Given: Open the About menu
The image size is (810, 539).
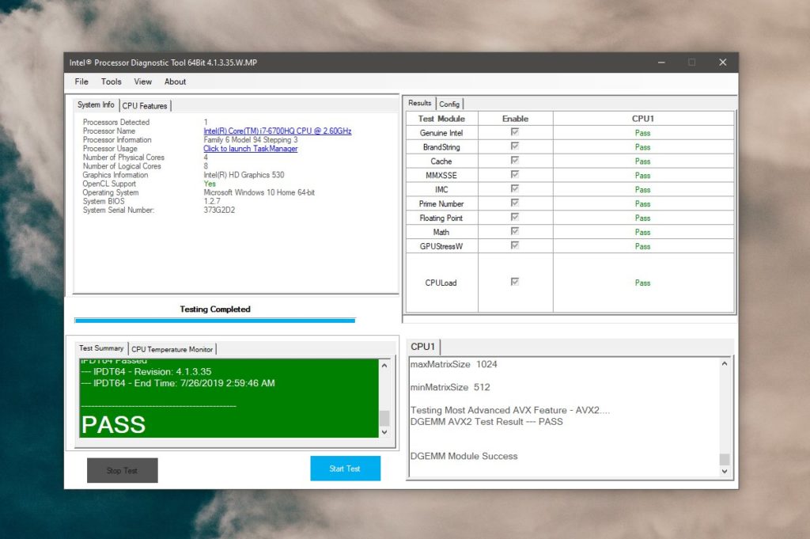Looking at the screenshot, I should coord(175,82).
